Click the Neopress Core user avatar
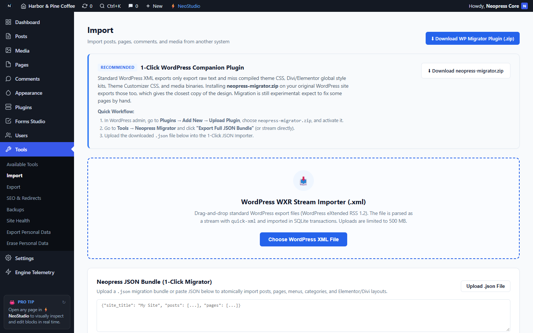This screenshot has height=333, width=533. pyautogui.click(x=524, y=6)
